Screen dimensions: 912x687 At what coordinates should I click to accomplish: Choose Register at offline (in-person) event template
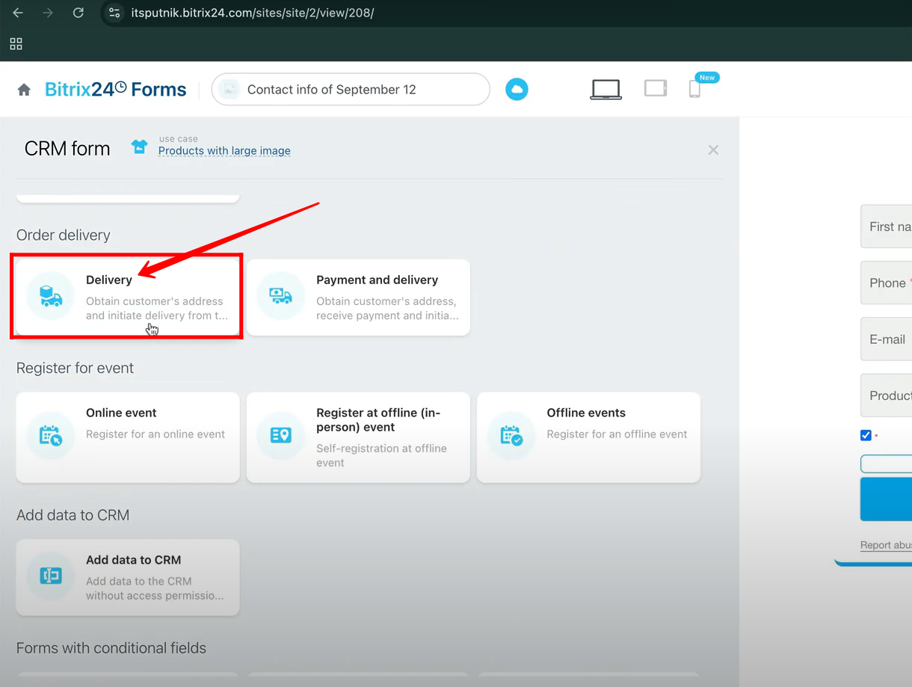tap(358, 437)
